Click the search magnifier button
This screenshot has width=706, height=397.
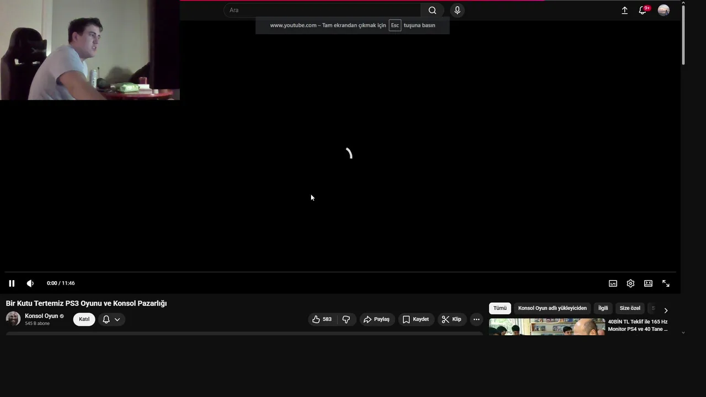coord(432,10)
